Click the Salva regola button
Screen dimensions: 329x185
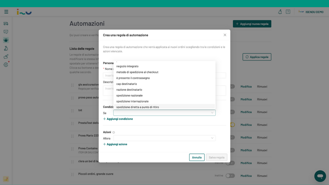[216, 157]
